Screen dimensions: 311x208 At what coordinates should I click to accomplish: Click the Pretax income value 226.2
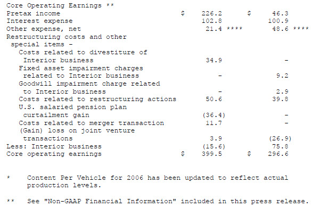(211, 13)
